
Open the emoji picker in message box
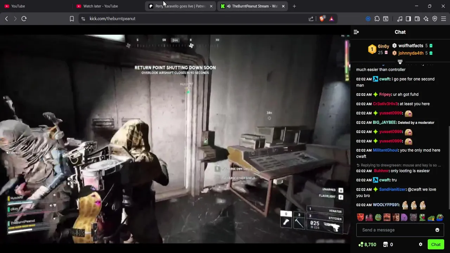click(x=437, y=230)
